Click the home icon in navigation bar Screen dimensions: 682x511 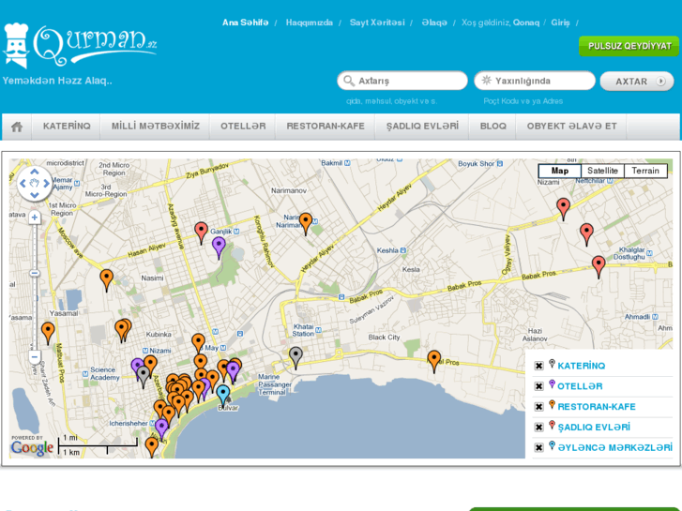[17, 127]
